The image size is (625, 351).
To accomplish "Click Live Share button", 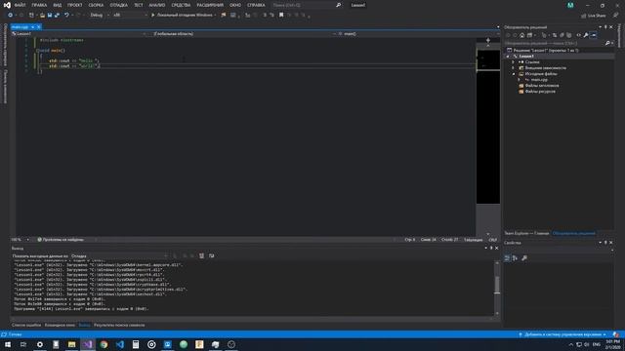I will coord(594,16).
